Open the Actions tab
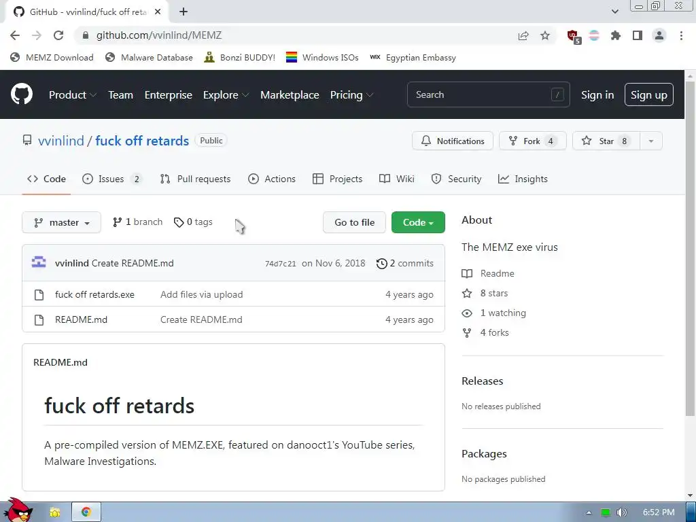 [272, 179]
